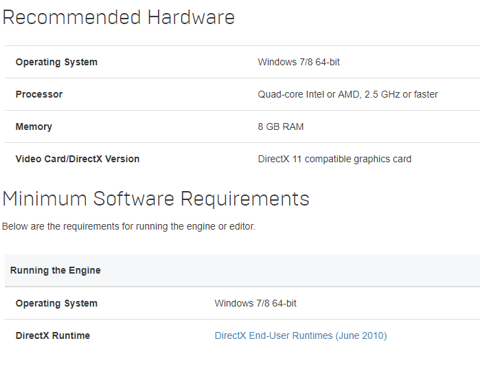This screenshot has height=365, width=480.
Task: Select the Running the Engine table header
Action: click(x=56, y=270)
